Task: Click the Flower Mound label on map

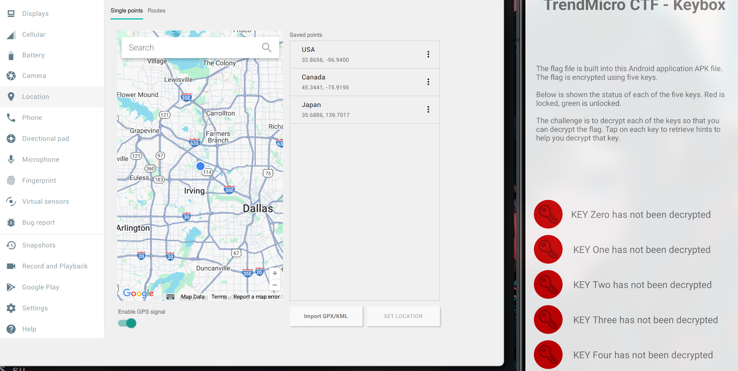Action: coord(137,95)
